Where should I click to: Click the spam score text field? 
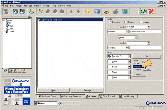click(145, 31)
